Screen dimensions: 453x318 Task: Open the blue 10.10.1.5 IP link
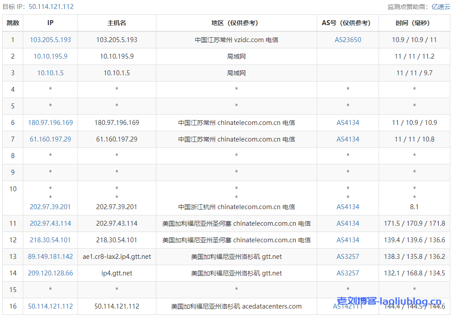[50, 73]
